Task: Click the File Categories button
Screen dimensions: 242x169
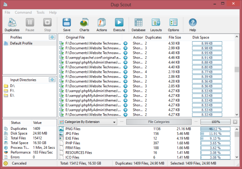Action: coord(159,122)
